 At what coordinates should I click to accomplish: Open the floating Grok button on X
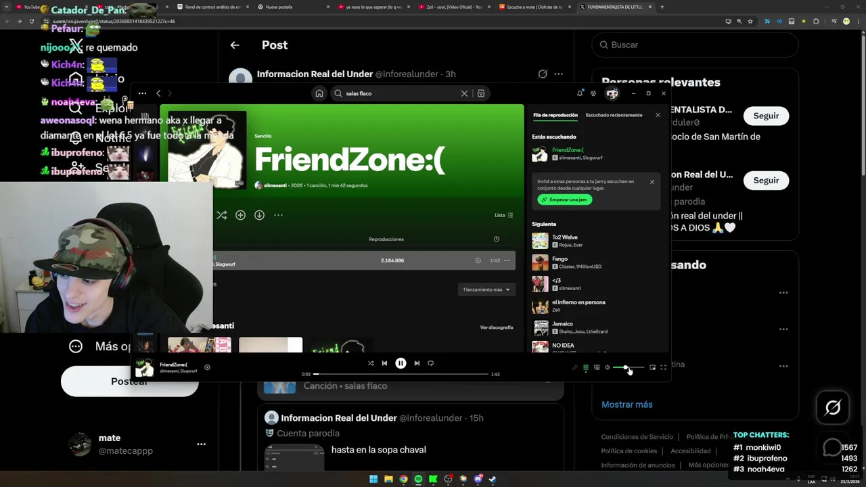[833, 407]
